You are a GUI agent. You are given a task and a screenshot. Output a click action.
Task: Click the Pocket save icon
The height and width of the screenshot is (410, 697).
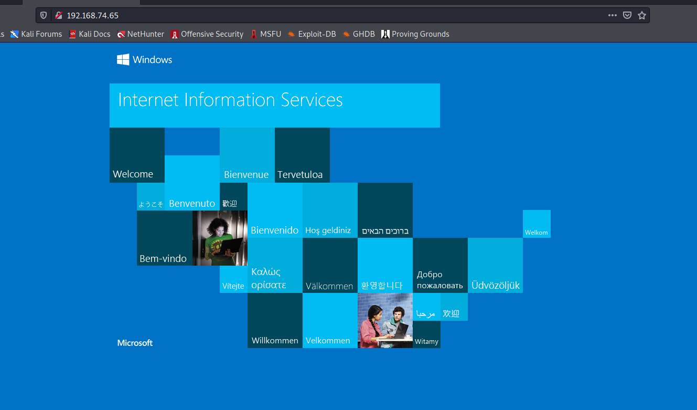point(627,15)
